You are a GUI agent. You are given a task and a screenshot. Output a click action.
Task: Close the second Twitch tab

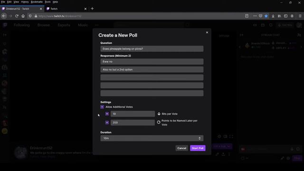(x=85, y=9)
